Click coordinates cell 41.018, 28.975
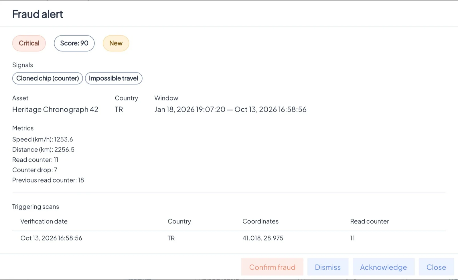Screen dimensions: 458x280 [263, 238]
